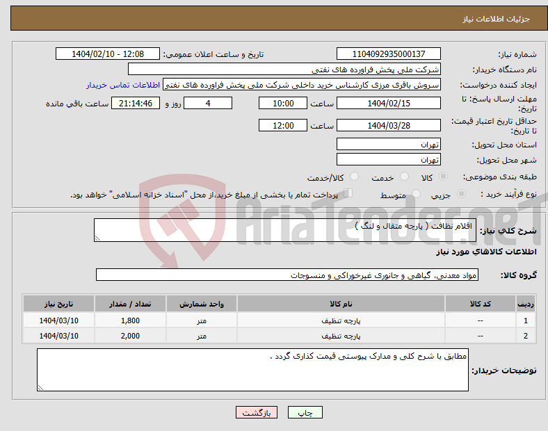Select the جزیی purchase type radio

point(461,194)
